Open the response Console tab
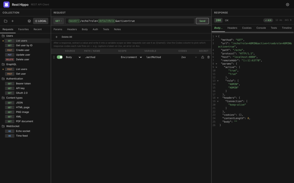294x183 pixels. pos(261,28)
